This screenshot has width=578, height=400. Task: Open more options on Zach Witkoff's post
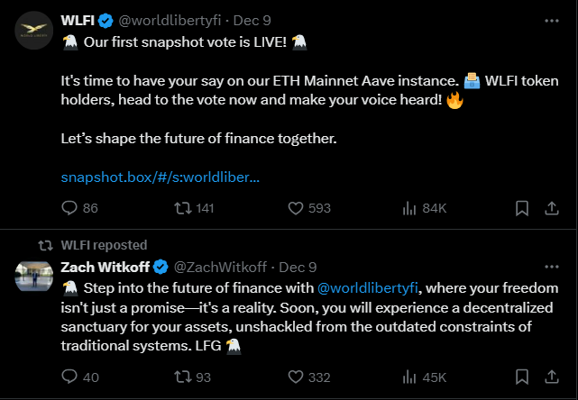pos(551,267)
